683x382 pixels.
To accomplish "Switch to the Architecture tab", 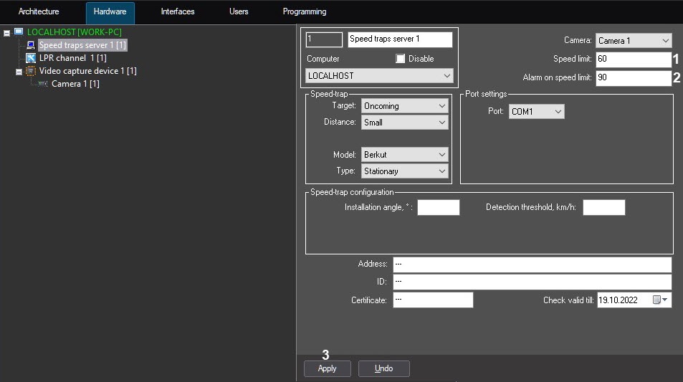I will click(x=39, y=12).
